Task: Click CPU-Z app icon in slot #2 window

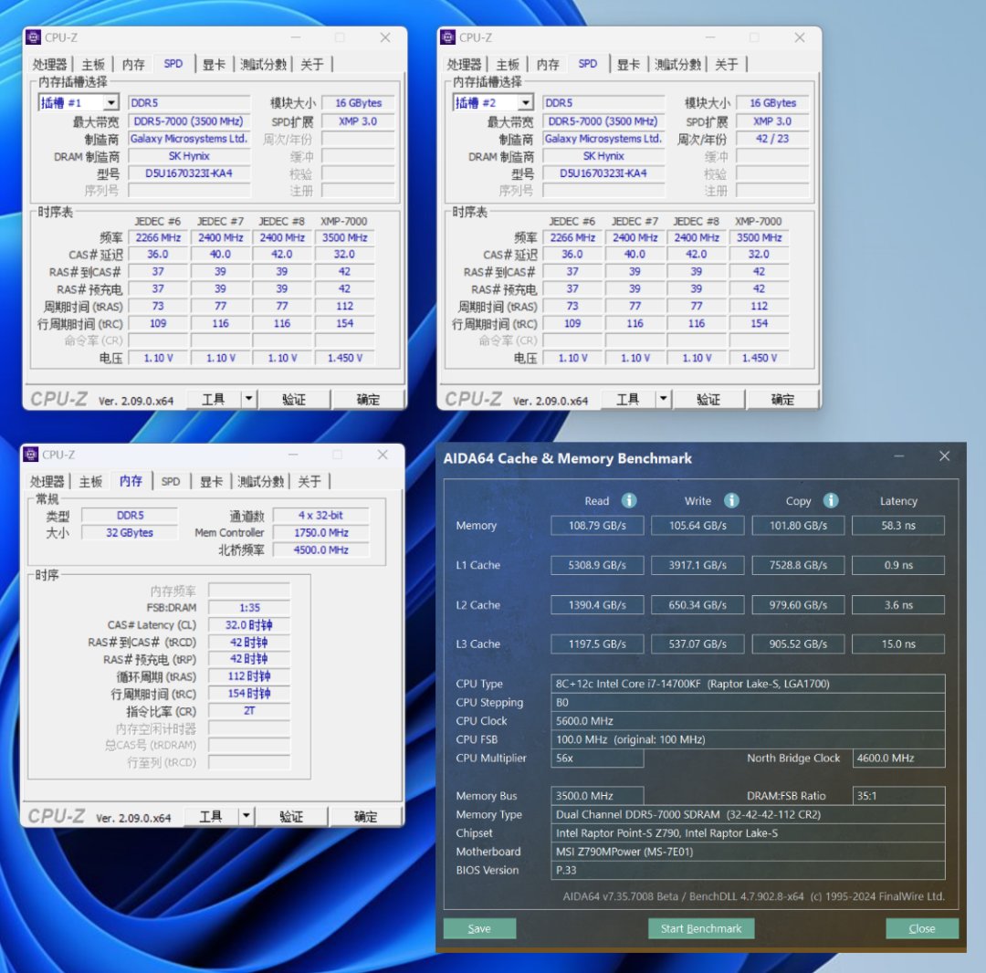Action: (x=447, y=37)
